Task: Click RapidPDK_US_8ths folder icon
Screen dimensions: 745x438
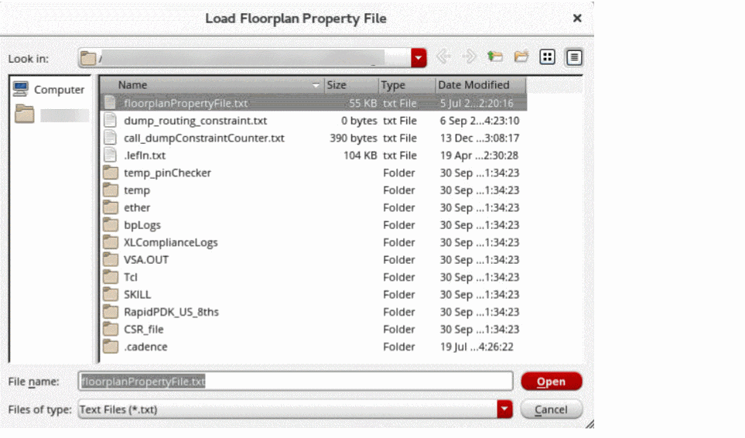Action: [111, 312]
